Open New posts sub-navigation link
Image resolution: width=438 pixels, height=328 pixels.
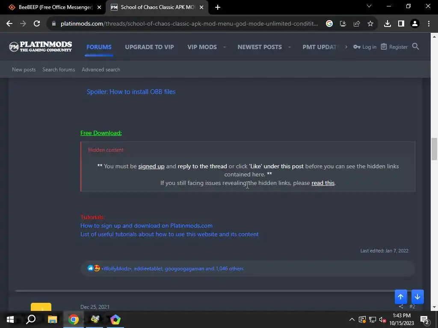pyautogui.click(x=24, y=70)
